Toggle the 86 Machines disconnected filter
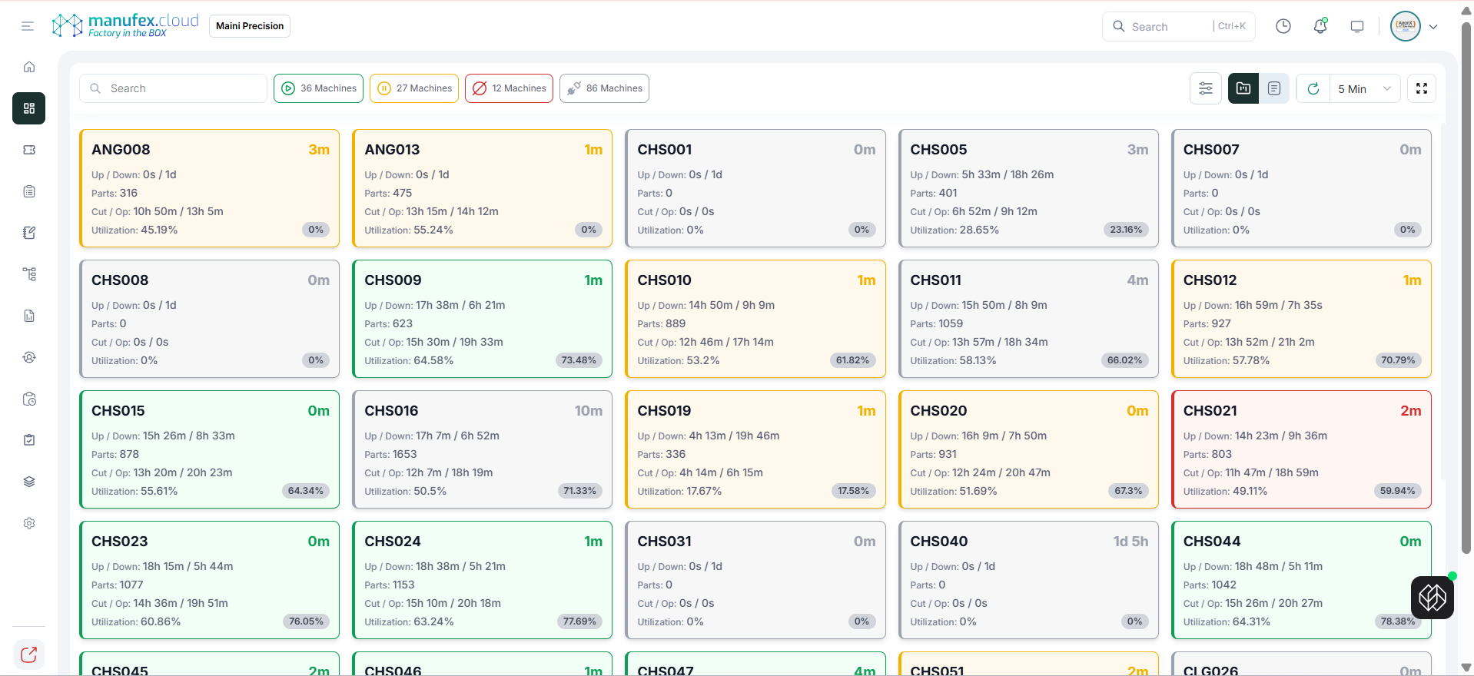 604,88
